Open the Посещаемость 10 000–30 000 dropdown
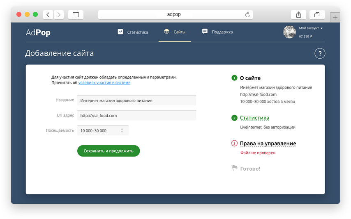Viewport: 351px width, 219px height. click(103, 130)
